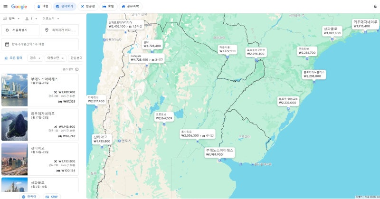Image resolution: width=380 pixels, height=199 pixels.
Task: Open the hamburger main menu
Action: point(5,7)
